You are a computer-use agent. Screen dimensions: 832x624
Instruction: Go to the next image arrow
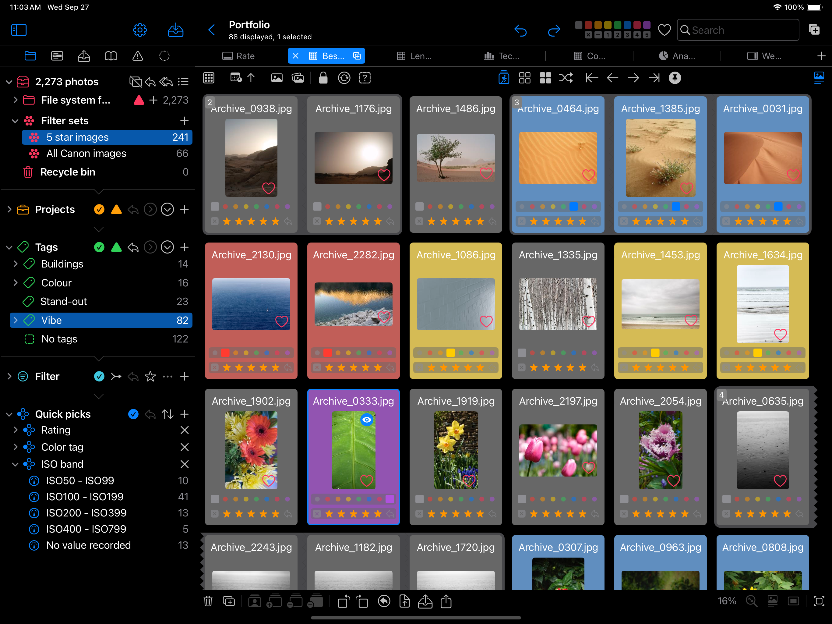click(x=633, y=78)
